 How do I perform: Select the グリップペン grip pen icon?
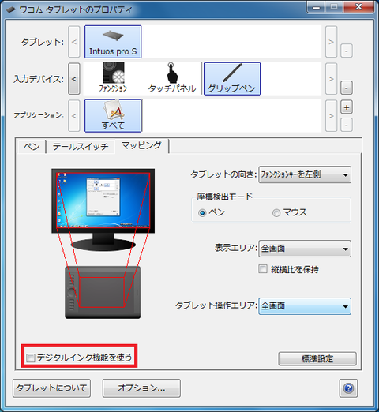click(x=232, y=79)
